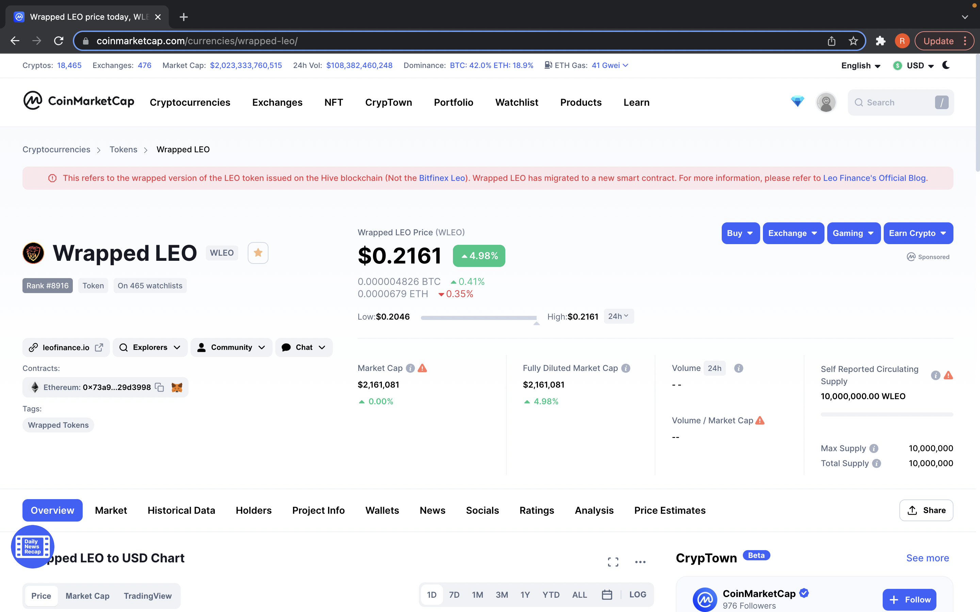Screen dimensions: 980x612
Task: Open Portfolio page
Action: pos(454,102)
